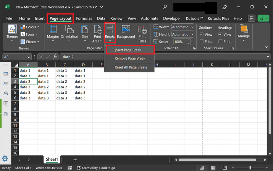Open the Name Box dropdown arrow
Screen dimensions: 273x171
click(29, 57)
